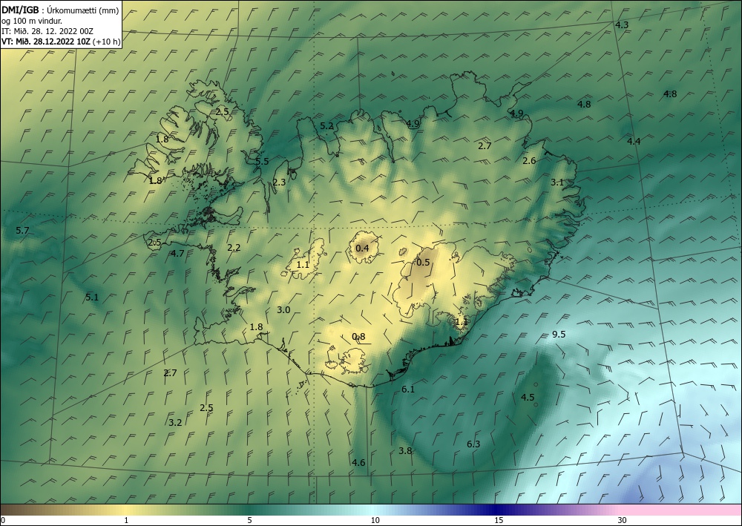Click the 'og 100 m vindur.' caption line

[x=32, y=21]
